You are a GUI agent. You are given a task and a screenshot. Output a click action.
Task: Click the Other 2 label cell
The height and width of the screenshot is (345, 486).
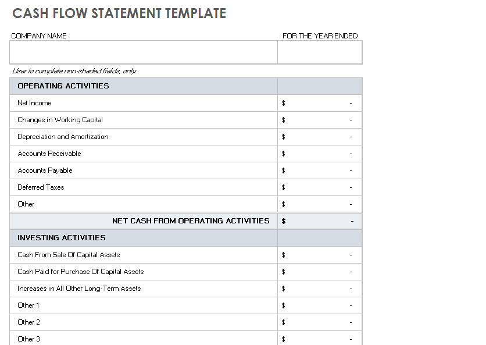click(x=144, y=322)
